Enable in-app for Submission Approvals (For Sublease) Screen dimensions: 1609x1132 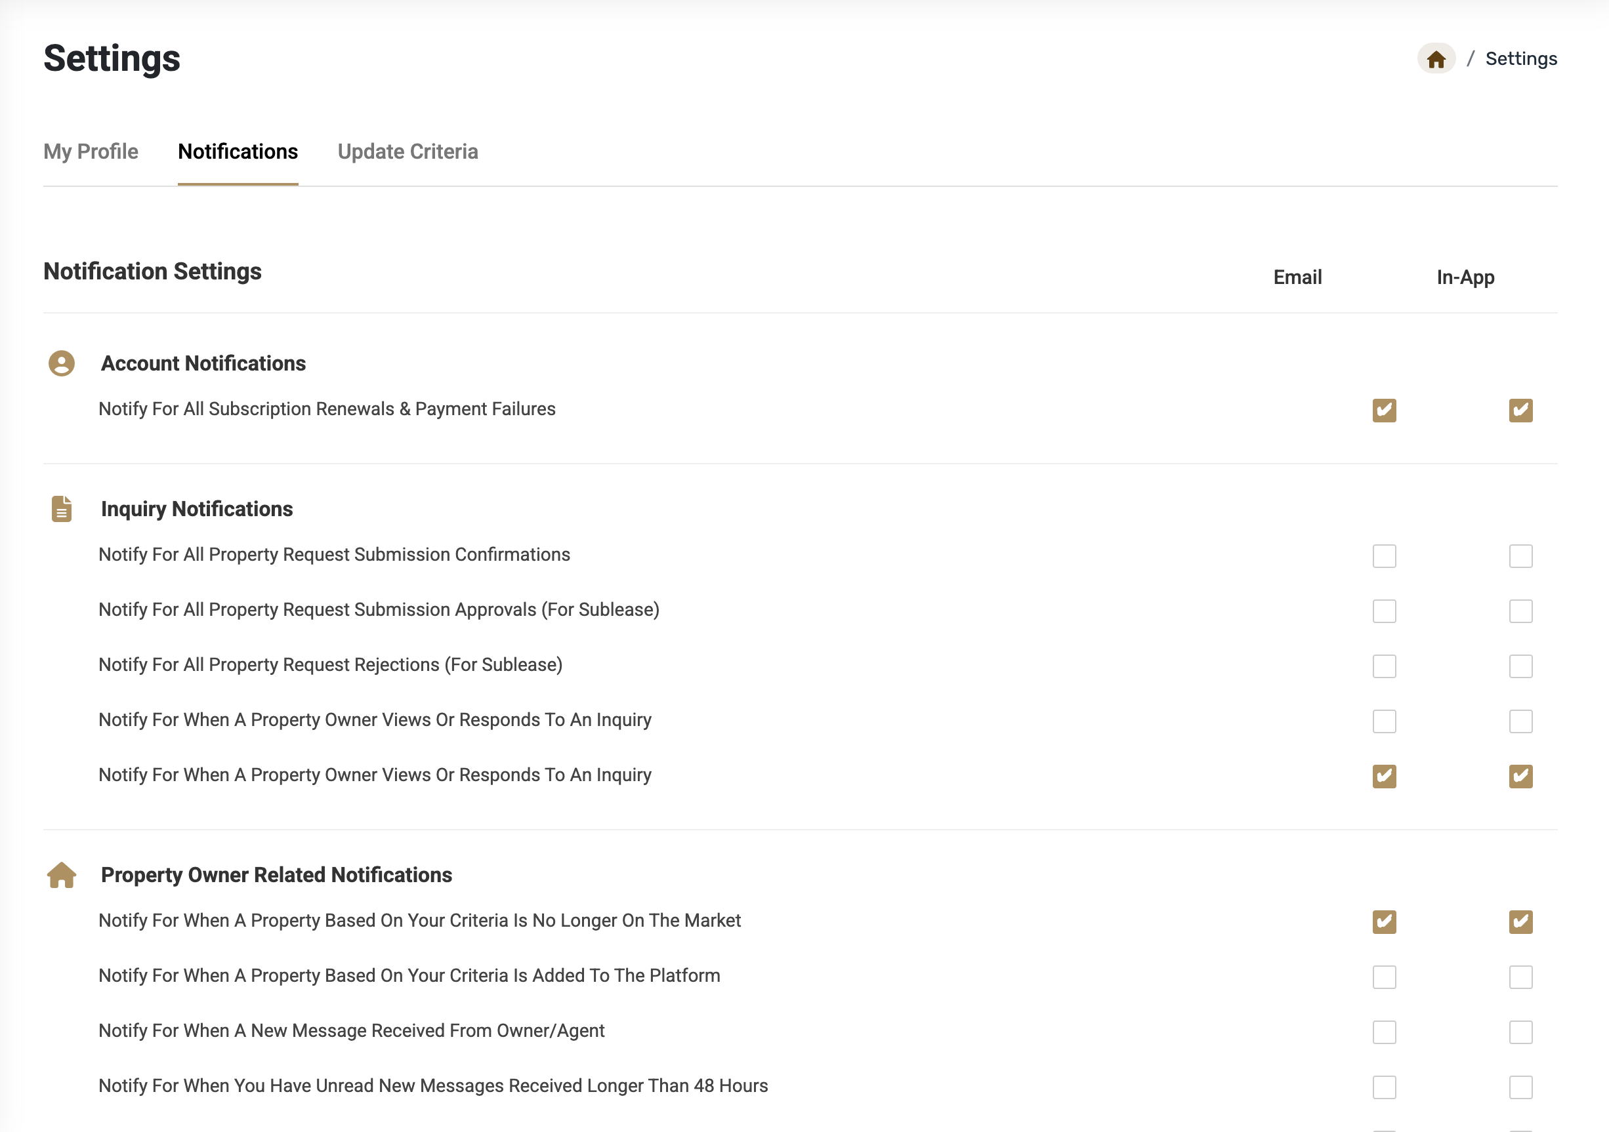coord(1520,611)
